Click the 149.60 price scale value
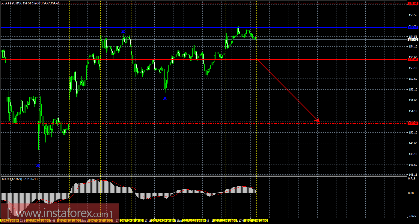The image size is (419, 224). 413,143
